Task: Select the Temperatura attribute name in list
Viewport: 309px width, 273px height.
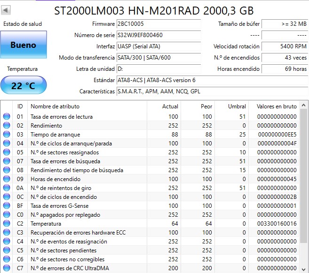Action: [46, 224]
